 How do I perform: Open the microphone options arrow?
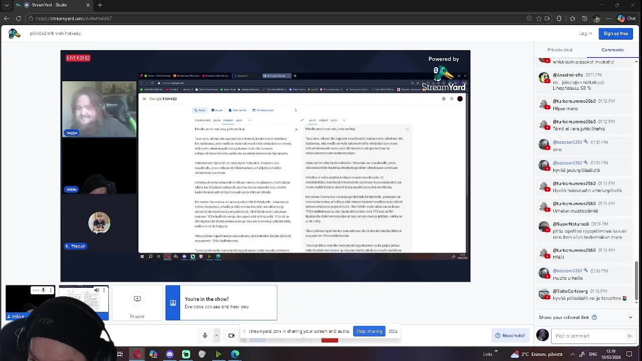217,335
